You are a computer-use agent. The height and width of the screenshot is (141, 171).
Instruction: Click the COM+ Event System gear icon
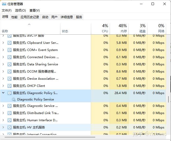coord(9,50)
